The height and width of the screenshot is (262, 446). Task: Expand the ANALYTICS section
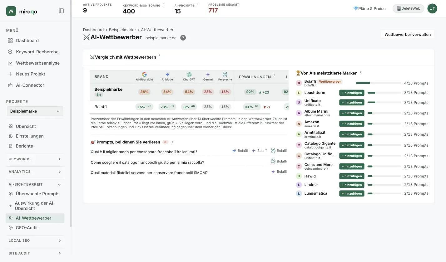(x=35, y=172)
